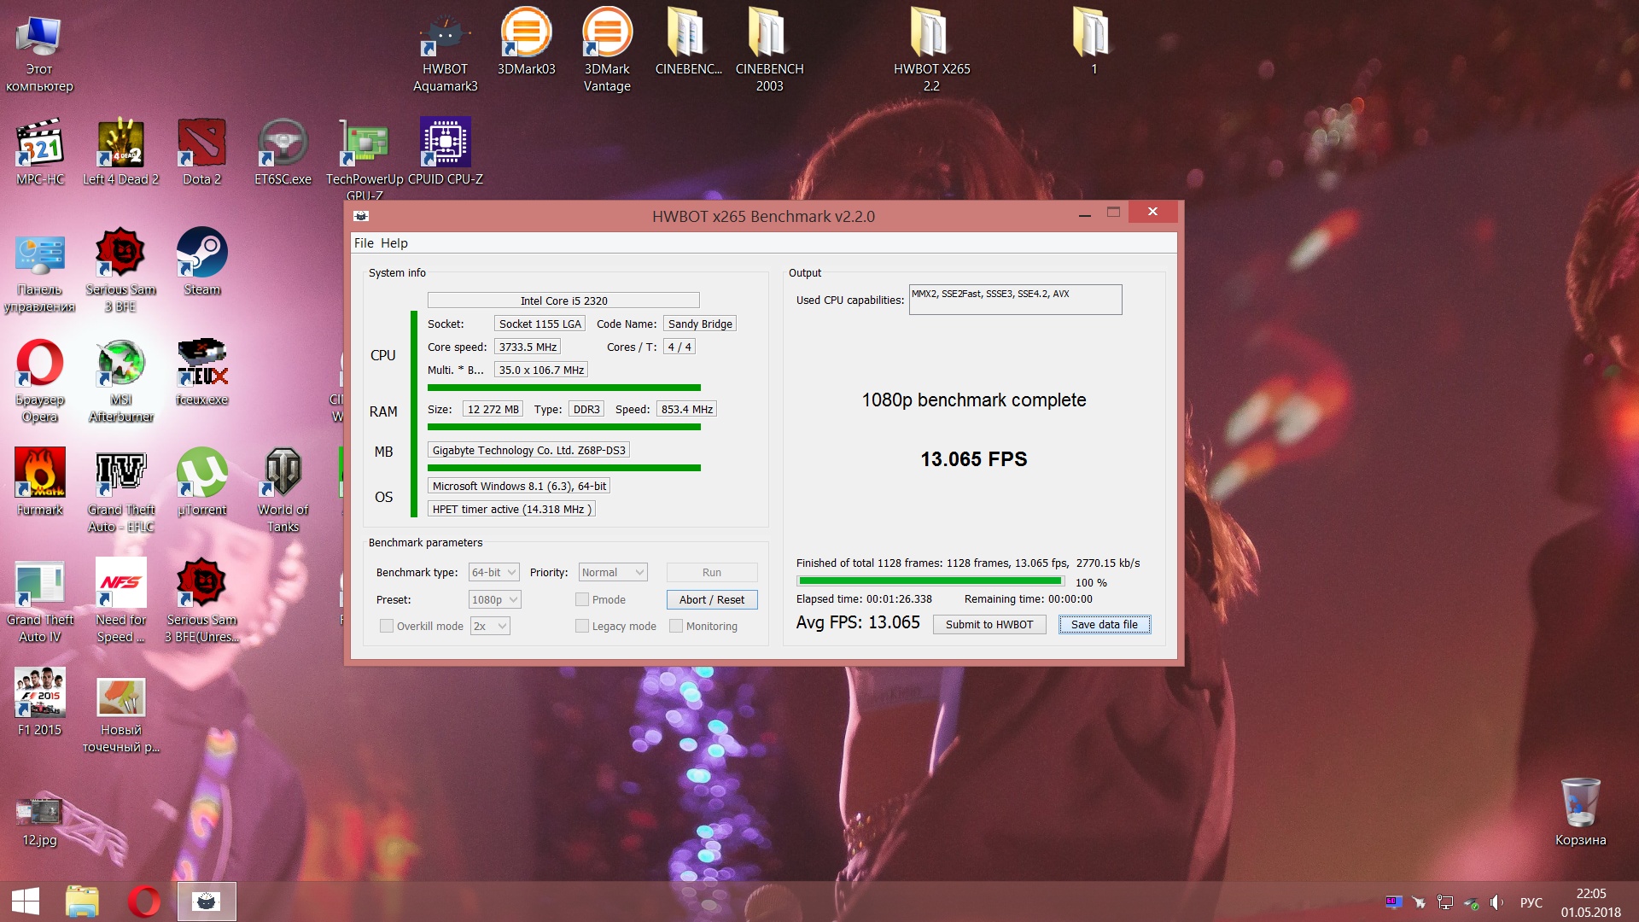Click the 13.065 FPS result text
The width and height of the screenshot is (1639, 922).
[x=974, y=459]
